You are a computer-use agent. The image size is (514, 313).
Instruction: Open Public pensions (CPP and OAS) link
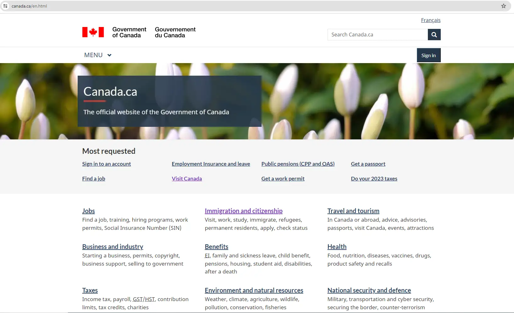(x=298, y=164)
